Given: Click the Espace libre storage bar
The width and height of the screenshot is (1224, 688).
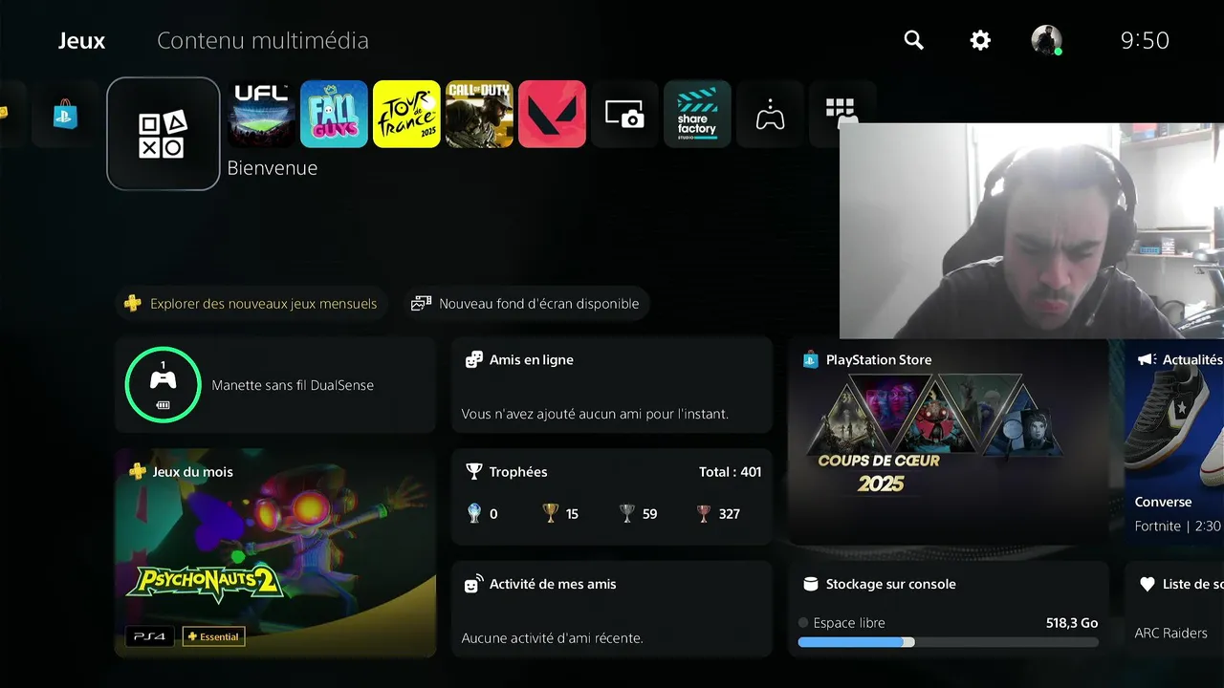Looking at the screenshot, I should click(949, 642).
